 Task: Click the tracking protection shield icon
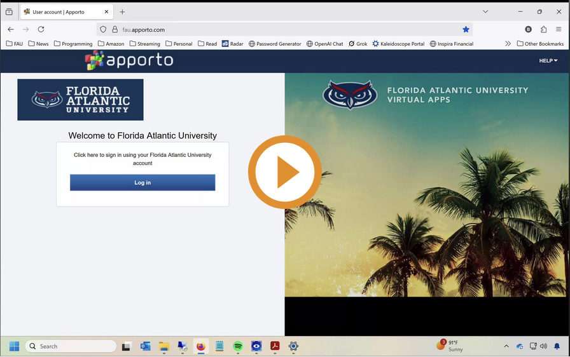(103, 29)
